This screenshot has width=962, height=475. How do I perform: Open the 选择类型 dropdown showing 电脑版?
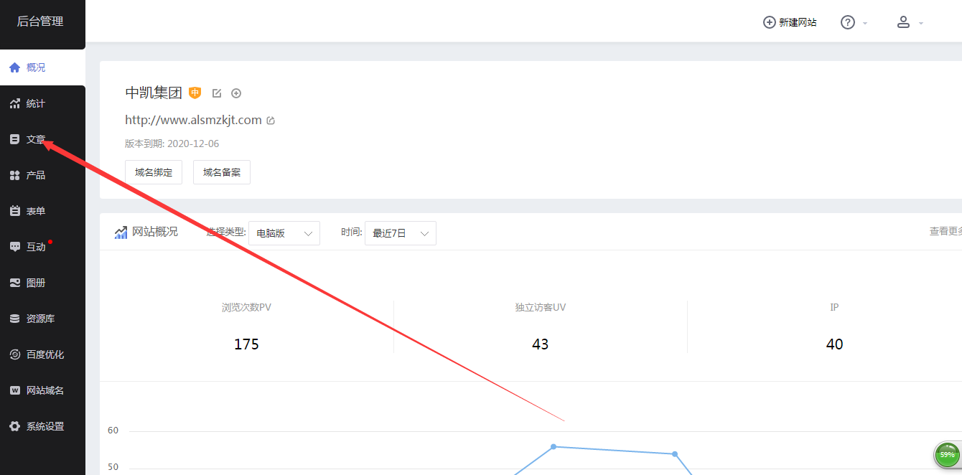pos(284,233)
